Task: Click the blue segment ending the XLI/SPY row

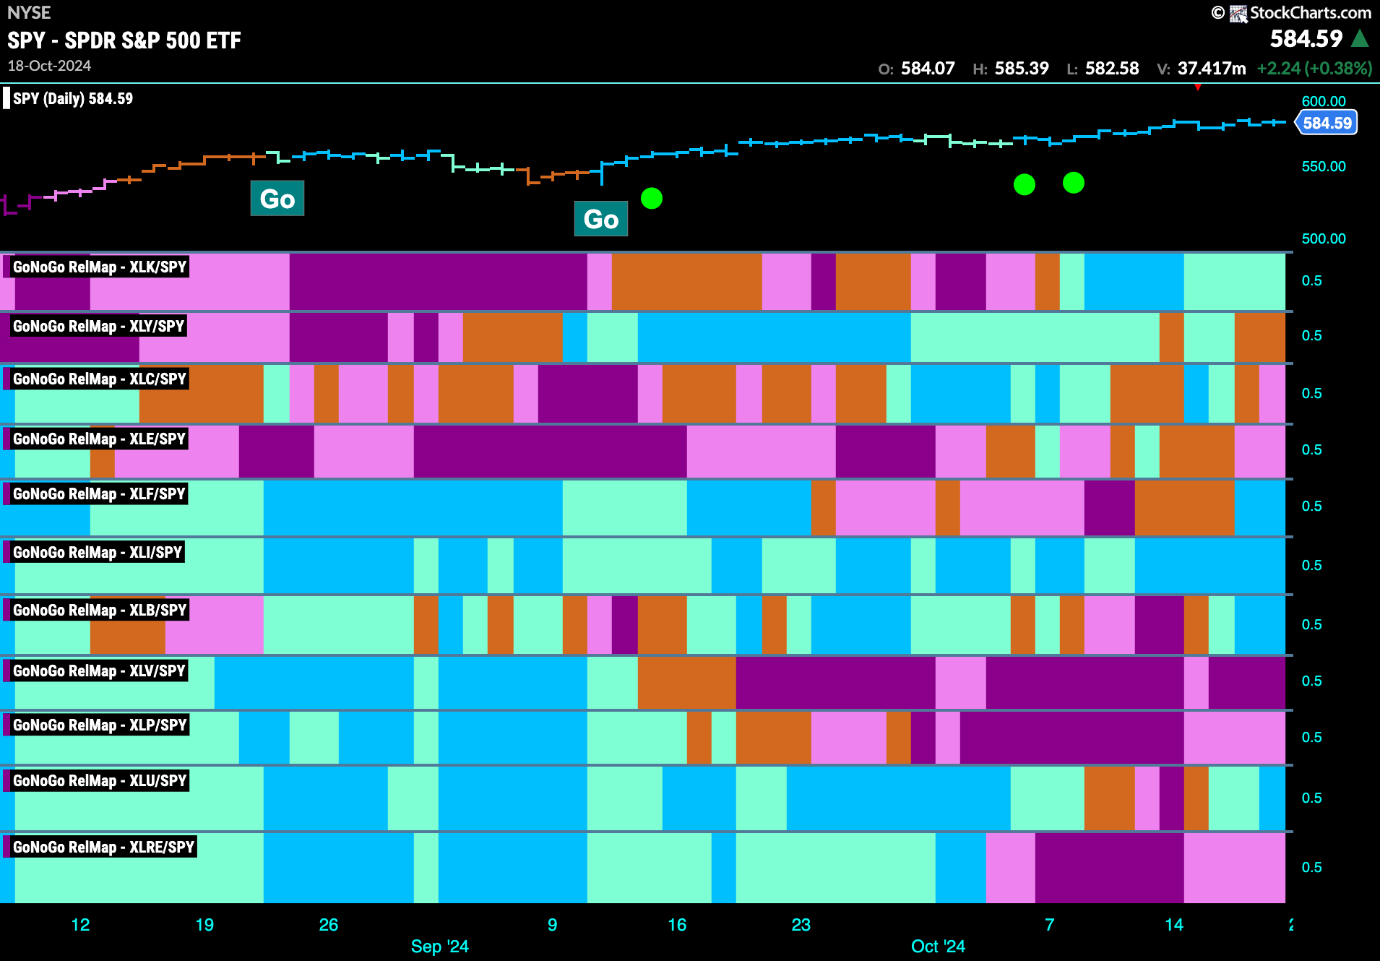Action: pos(1210,566)
